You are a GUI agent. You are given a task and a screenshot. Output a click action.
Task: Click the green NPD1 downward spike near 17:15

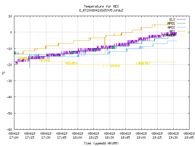click(x=30, y=61)
